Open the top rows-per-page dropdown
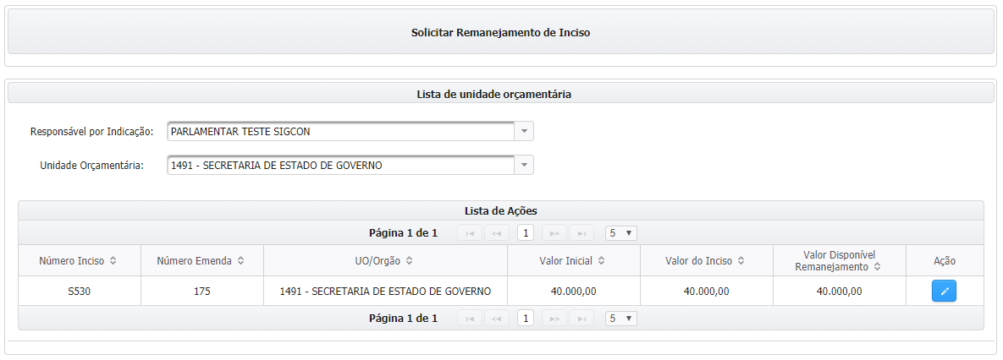 [x=620, y=232]
